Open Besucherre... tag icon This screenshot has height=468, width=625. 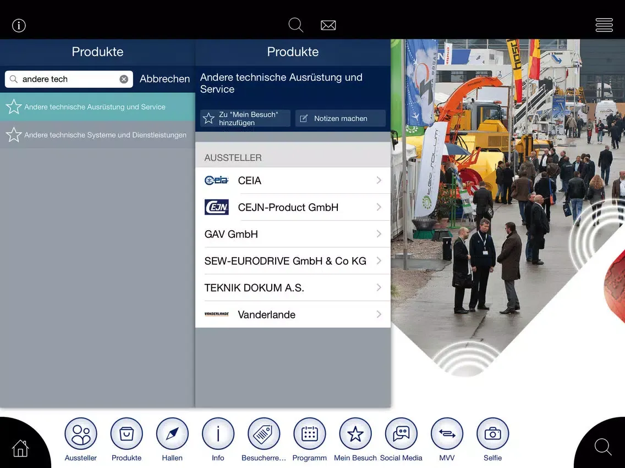[264, 434]
